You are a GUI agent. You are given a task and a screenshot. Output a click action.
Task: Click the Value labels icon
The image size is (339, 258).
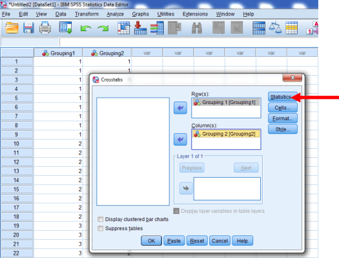313,28
